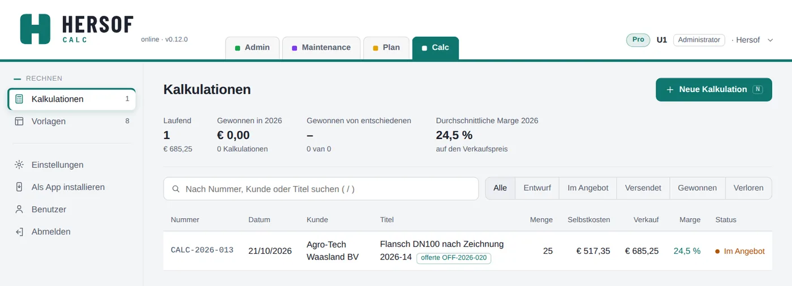Click the plus icon on Neue Kalkulation
This screenshot has width=792, height=286.
click(670, 89)
